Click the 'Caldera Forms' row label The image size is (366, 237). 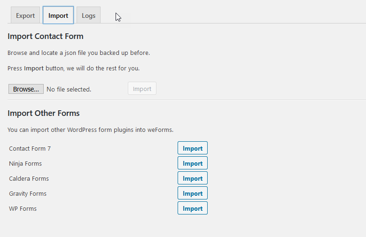29,179
